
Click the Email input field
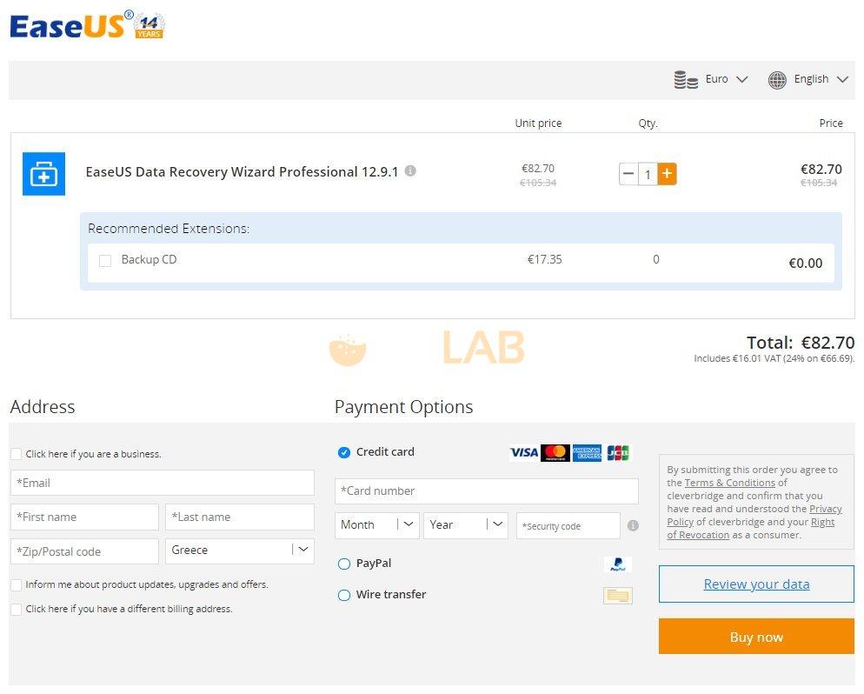click(163, 483)
